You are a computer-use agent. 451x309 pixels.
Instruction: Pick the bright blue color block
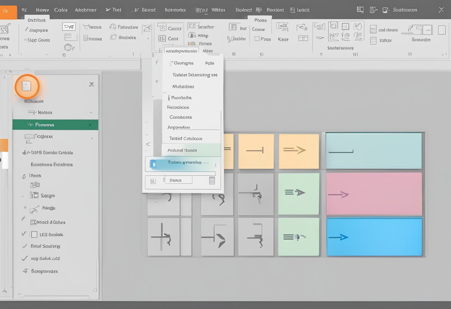[374, 237]
